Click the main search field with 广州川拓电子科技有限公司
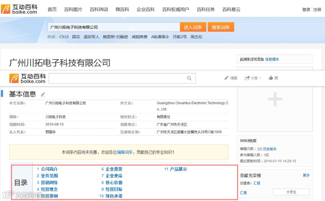 pyautogui.click(x=114, y=27)
